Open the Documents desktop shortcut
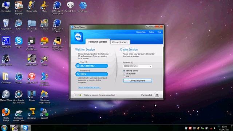 pyautogui.click(x=32, y=7)
